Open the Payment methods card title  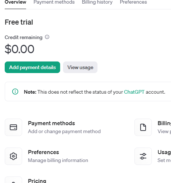click(x=51, y=123)
